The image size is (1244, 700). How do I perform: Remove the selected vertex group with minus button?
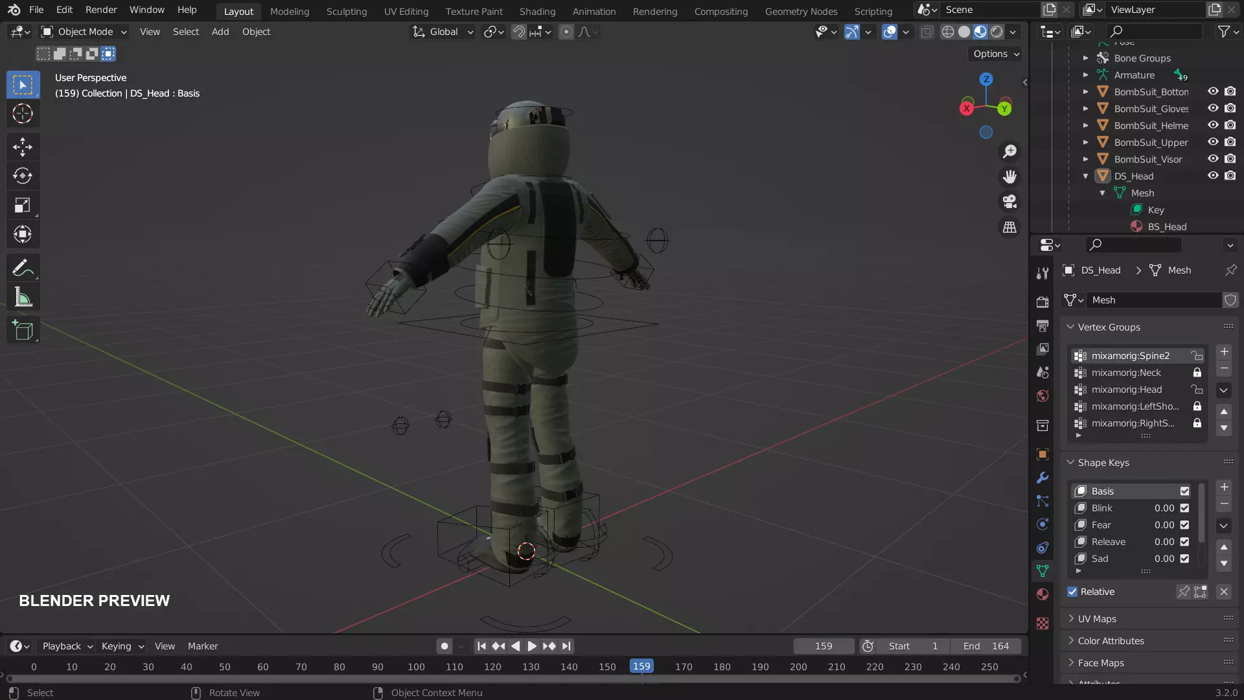coord(1224,369)
